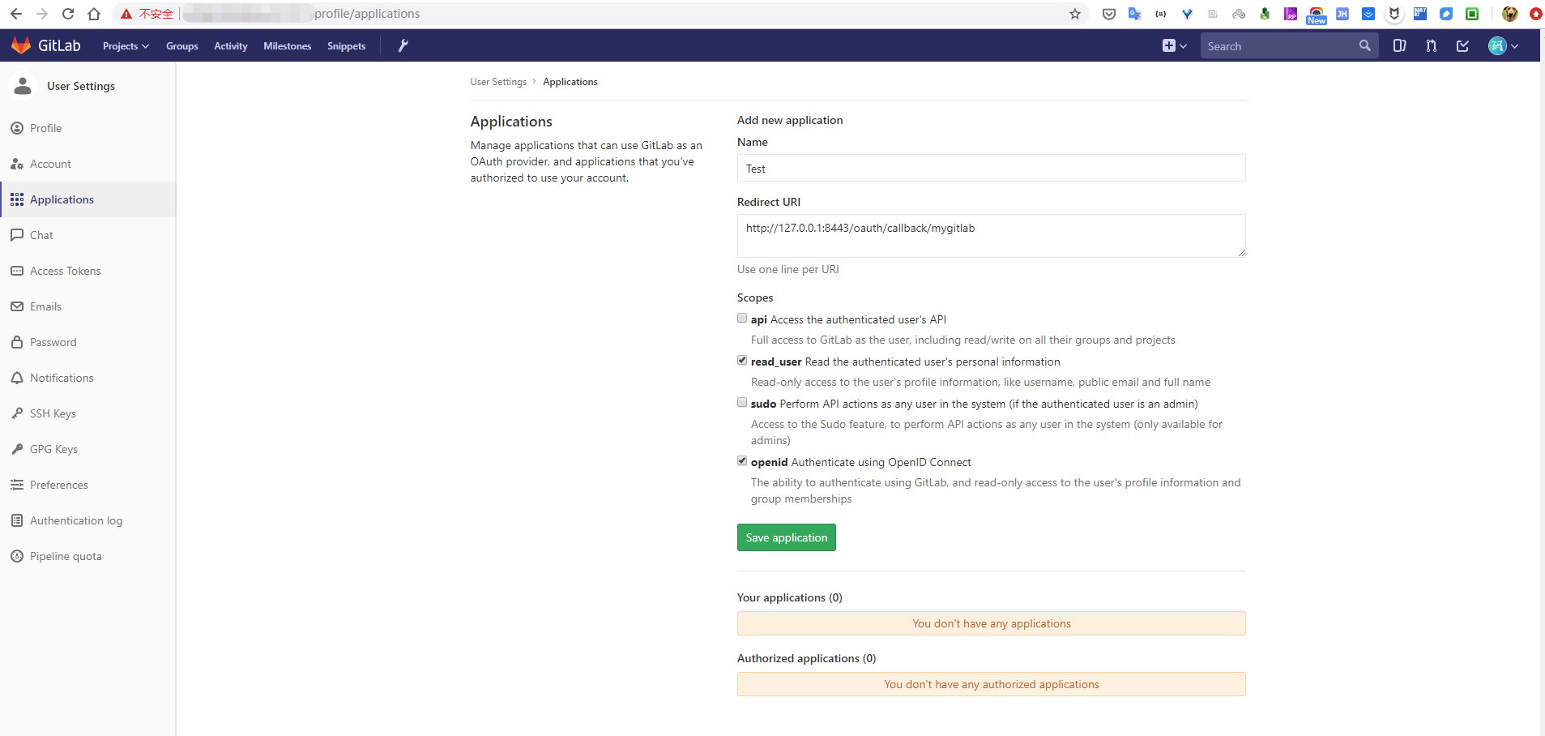1545x736 pixels.
Task: Uncheck the read_user scope checkbox
Action: click(x=742, y=361)
